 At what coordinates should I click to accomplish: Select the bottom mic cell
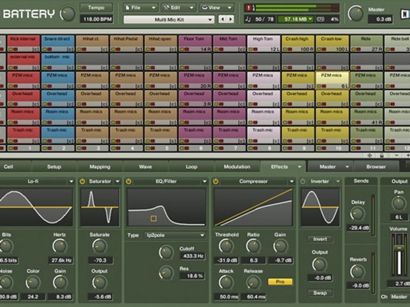tap(57, 62)
